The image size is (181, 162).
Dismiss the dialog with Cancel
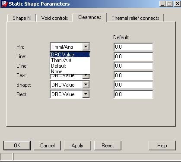tap(47, 146)
